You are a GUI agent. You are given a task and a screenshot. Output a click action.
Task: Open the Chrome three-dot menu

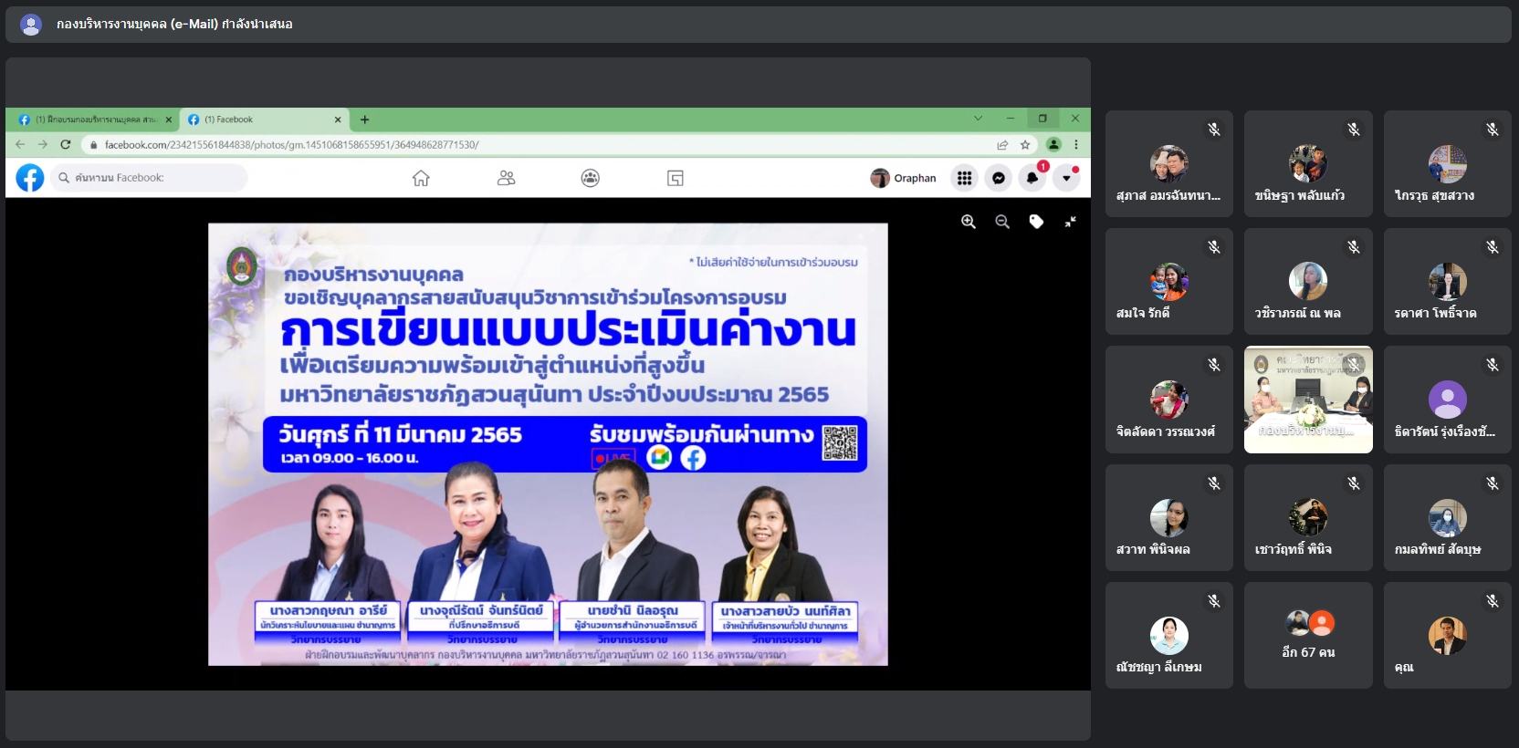click(x=1076, y=144)
